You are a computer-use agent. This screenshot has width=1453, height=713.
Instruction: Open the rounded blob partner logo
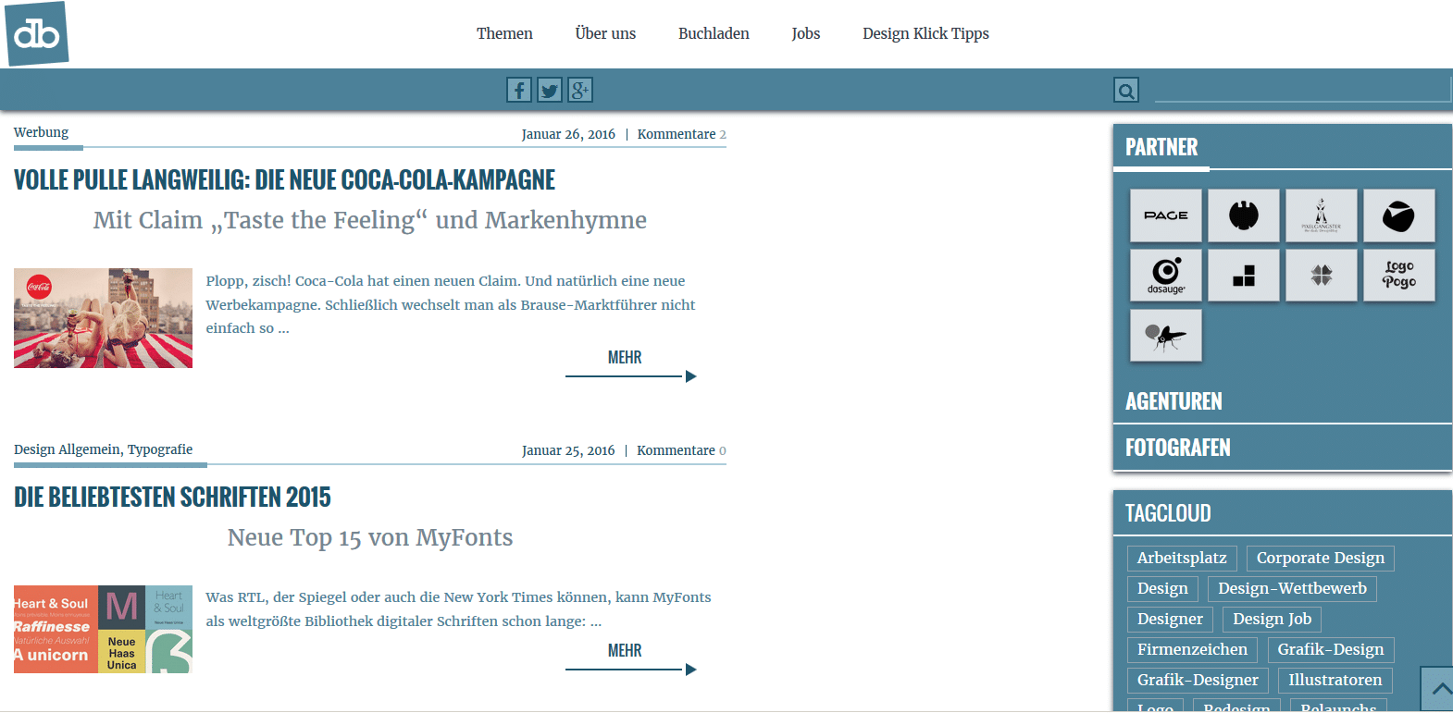[1399, 215]
